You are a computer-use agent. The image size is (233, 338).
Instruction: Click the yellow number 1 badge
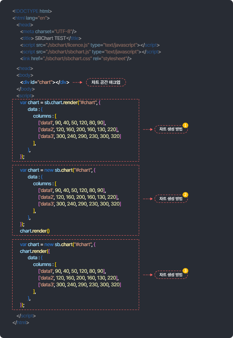185,125
